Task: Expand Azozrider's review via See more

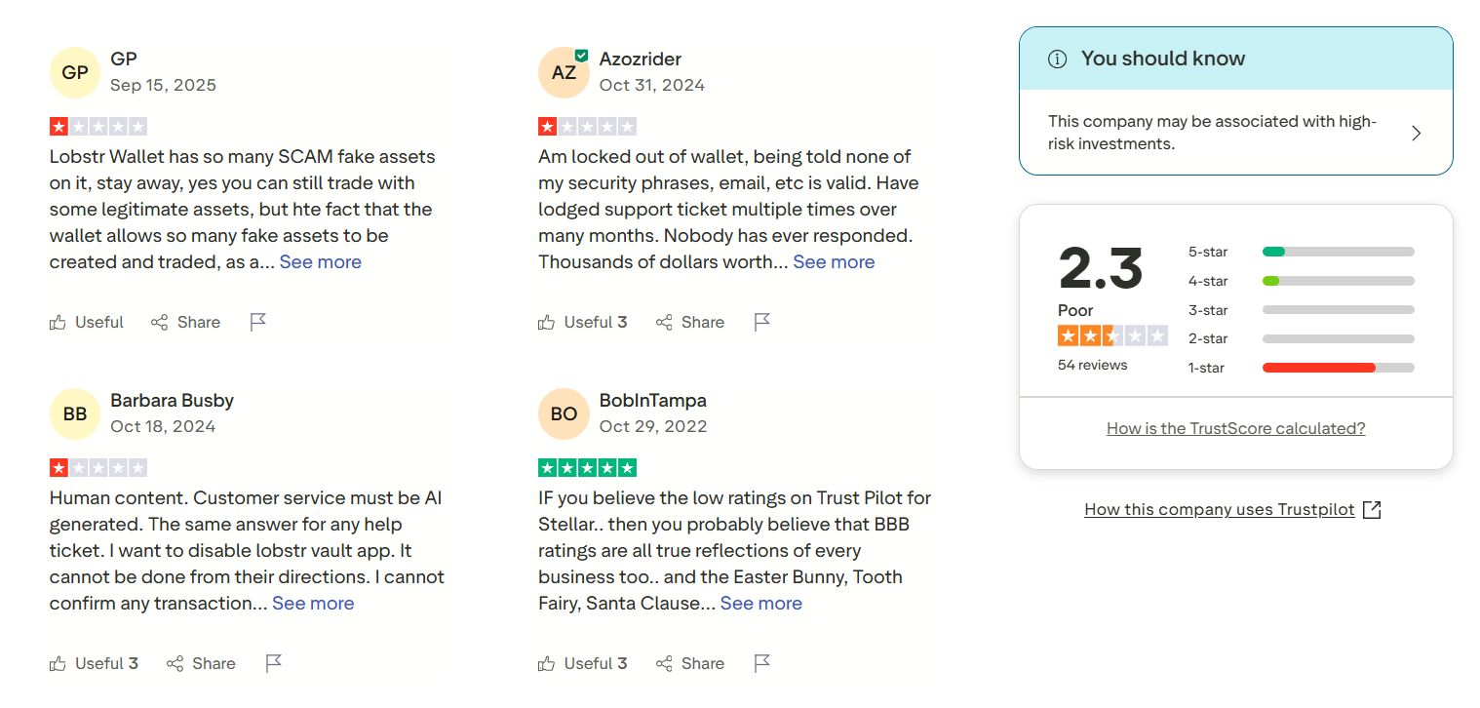Action: 834,261
